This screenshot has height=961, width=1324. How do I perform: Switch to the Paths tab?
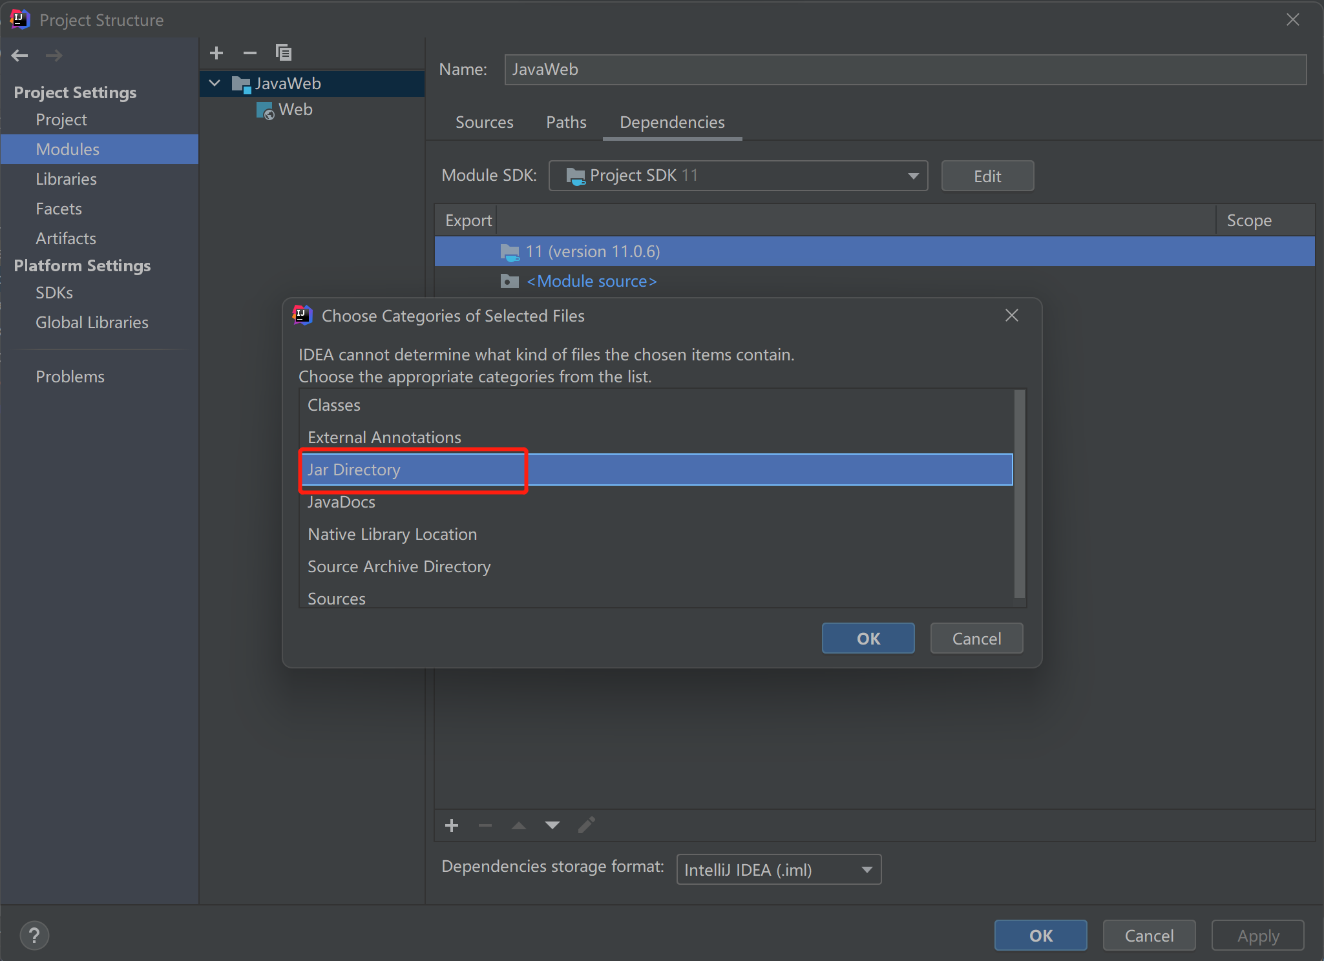point(566,122)
